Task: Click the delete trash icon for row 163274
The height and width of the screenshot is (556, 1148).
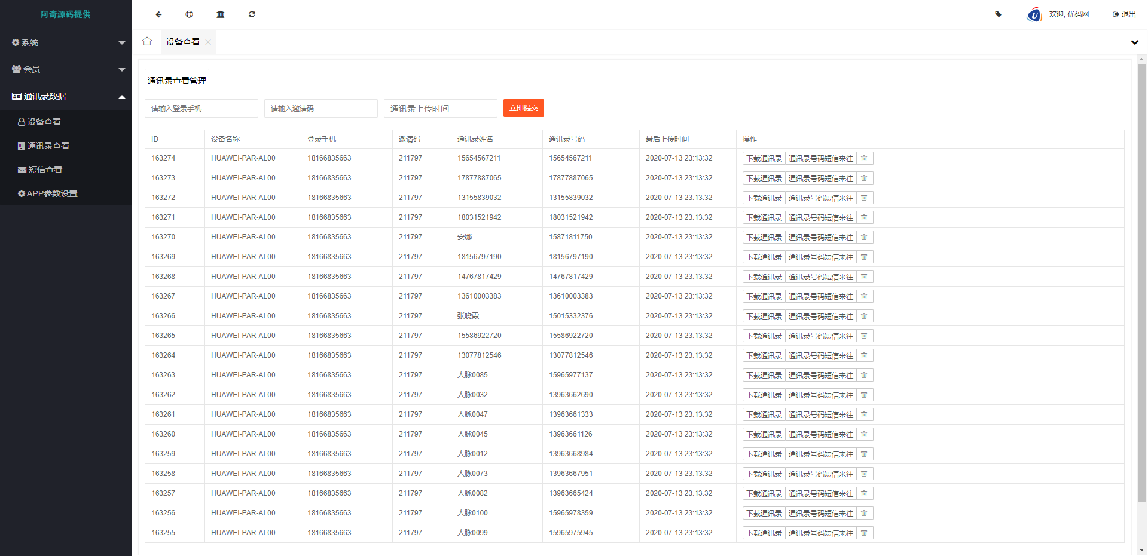Action: [863, 158]
